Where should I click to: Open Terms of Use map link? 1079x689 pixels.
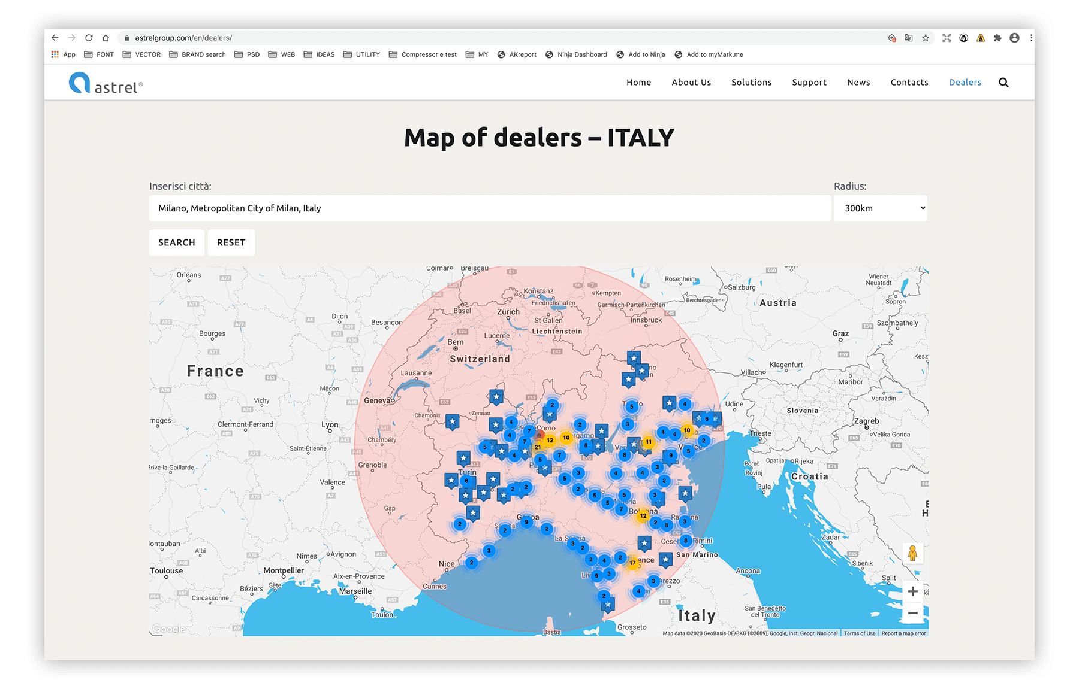click(x=860, y=633)
